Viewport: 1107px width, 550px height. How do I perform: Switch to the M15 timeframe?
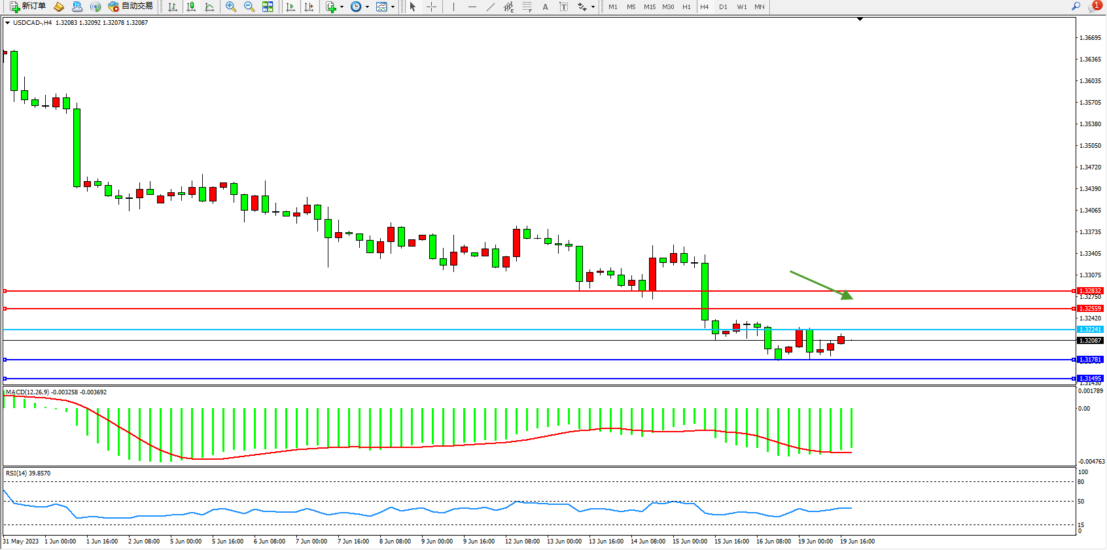coord(649,7)
